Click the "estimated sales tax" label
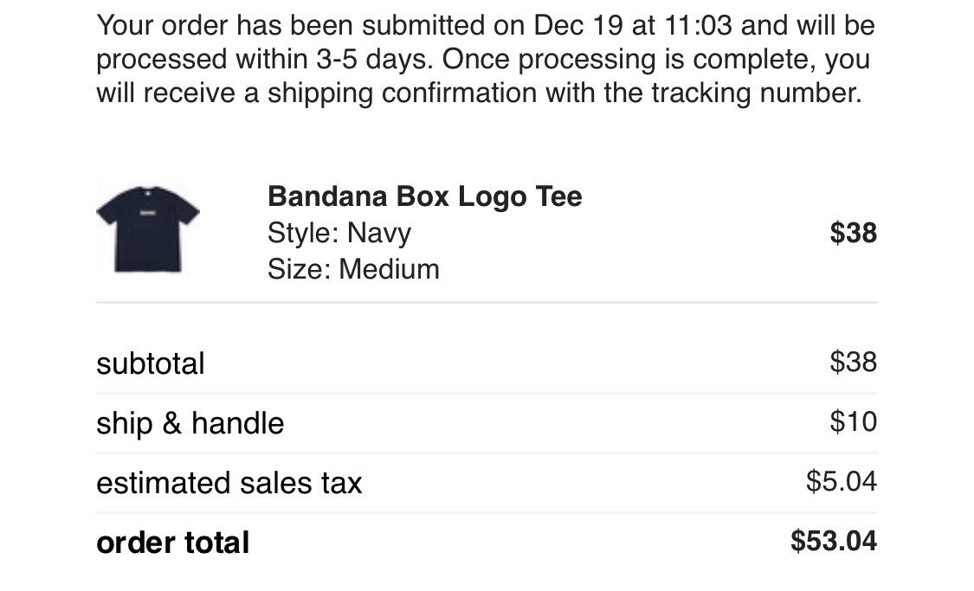This screenshot has height=591, width=974. click(229, 483)
